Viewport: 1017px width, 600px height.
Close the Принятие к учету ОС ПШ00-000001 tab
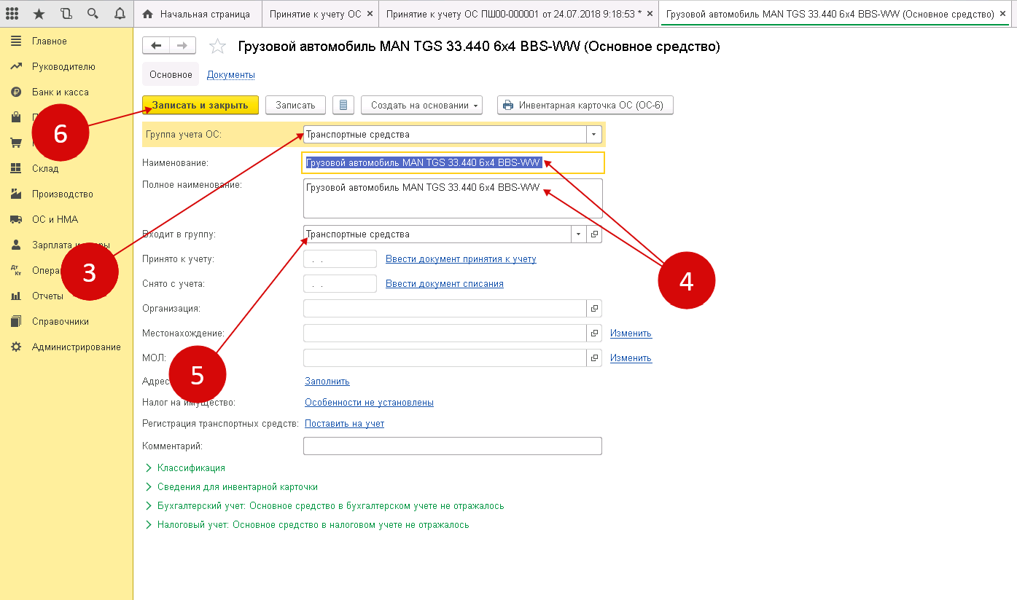click(650, 14)
